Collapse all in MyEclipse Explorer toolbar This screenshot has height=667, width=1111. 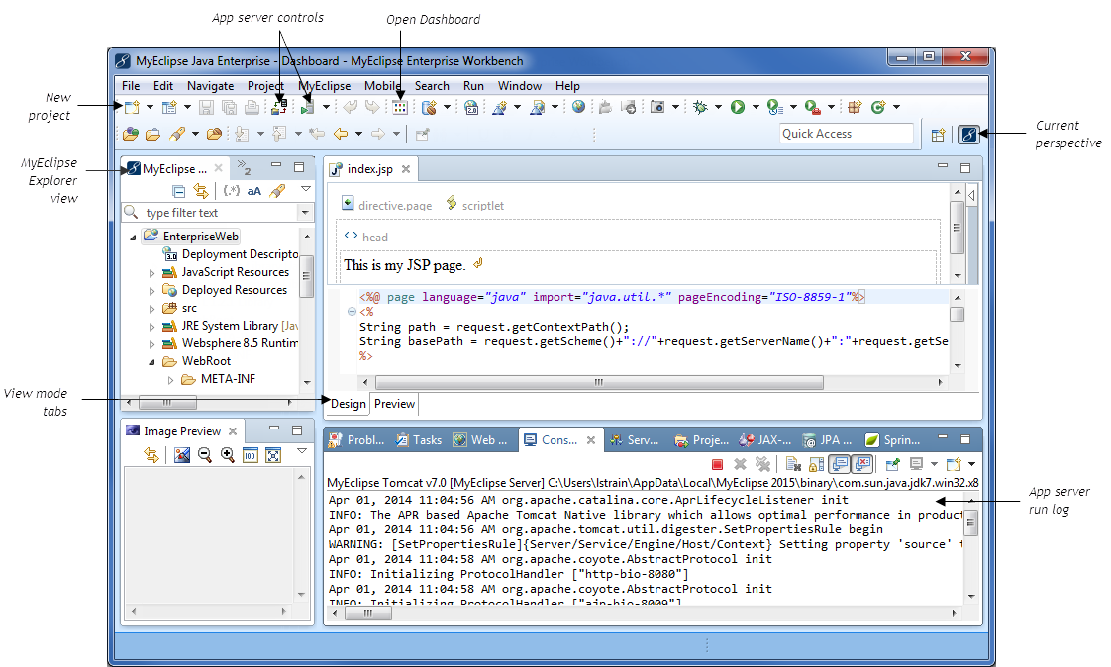tap(179, 191)
